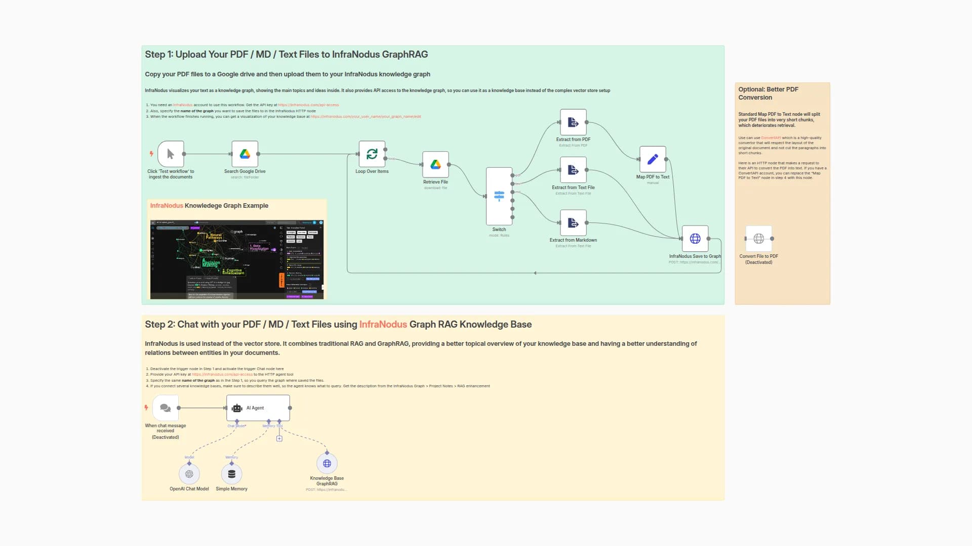
Task: Open the Simple Memory node
Action: tap(232, 474)
